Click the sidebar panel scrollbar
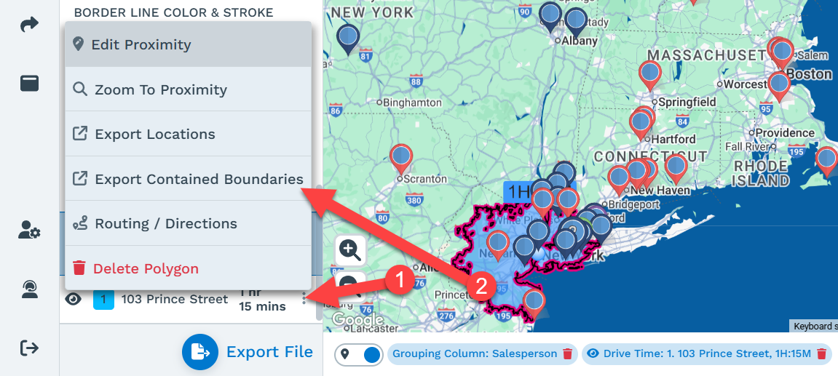The image size is (838, 376). [x=319, y=251]
